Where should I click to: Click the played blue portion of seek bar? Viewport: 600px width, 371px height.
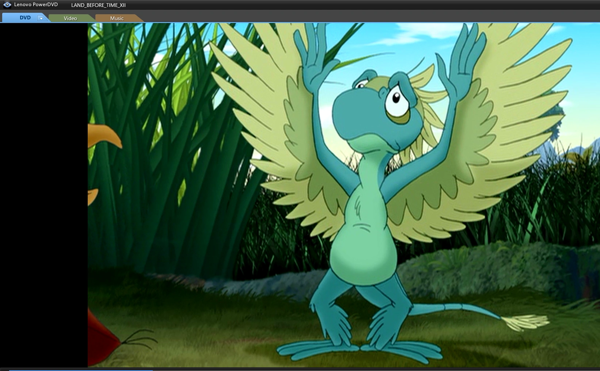[73, 370]
